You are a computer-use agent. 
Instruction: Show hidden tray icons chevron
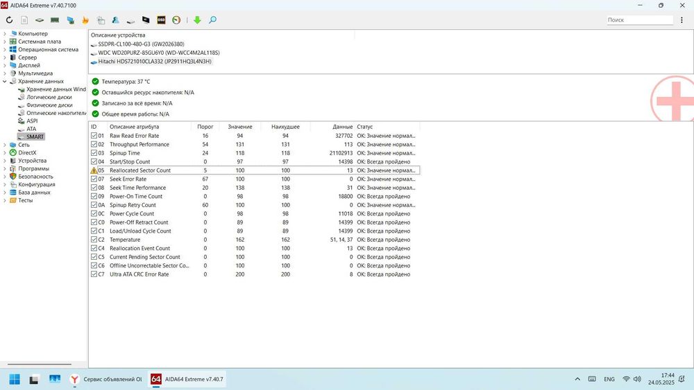pyautogui.click(x=577, y=379)
